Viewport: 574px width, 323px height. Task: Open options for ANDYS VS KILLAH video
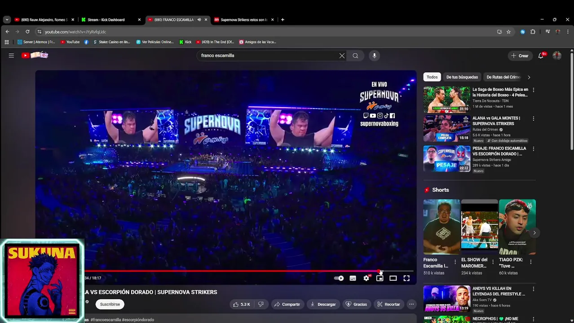[534, 289]
